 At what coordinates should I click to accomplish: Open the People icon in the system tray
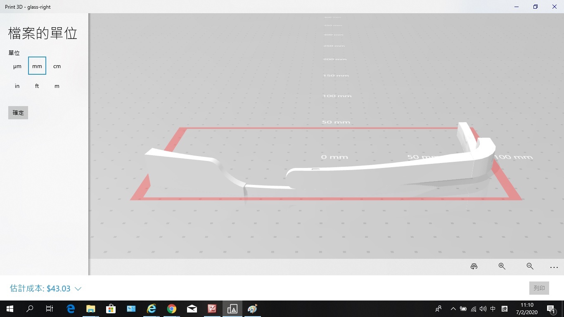point(438,309)
